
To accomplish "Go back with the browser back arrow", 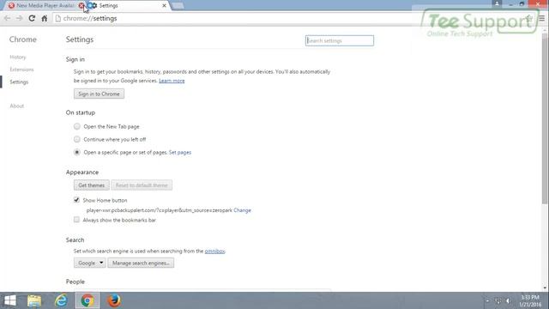I will [x=8, y=18].
